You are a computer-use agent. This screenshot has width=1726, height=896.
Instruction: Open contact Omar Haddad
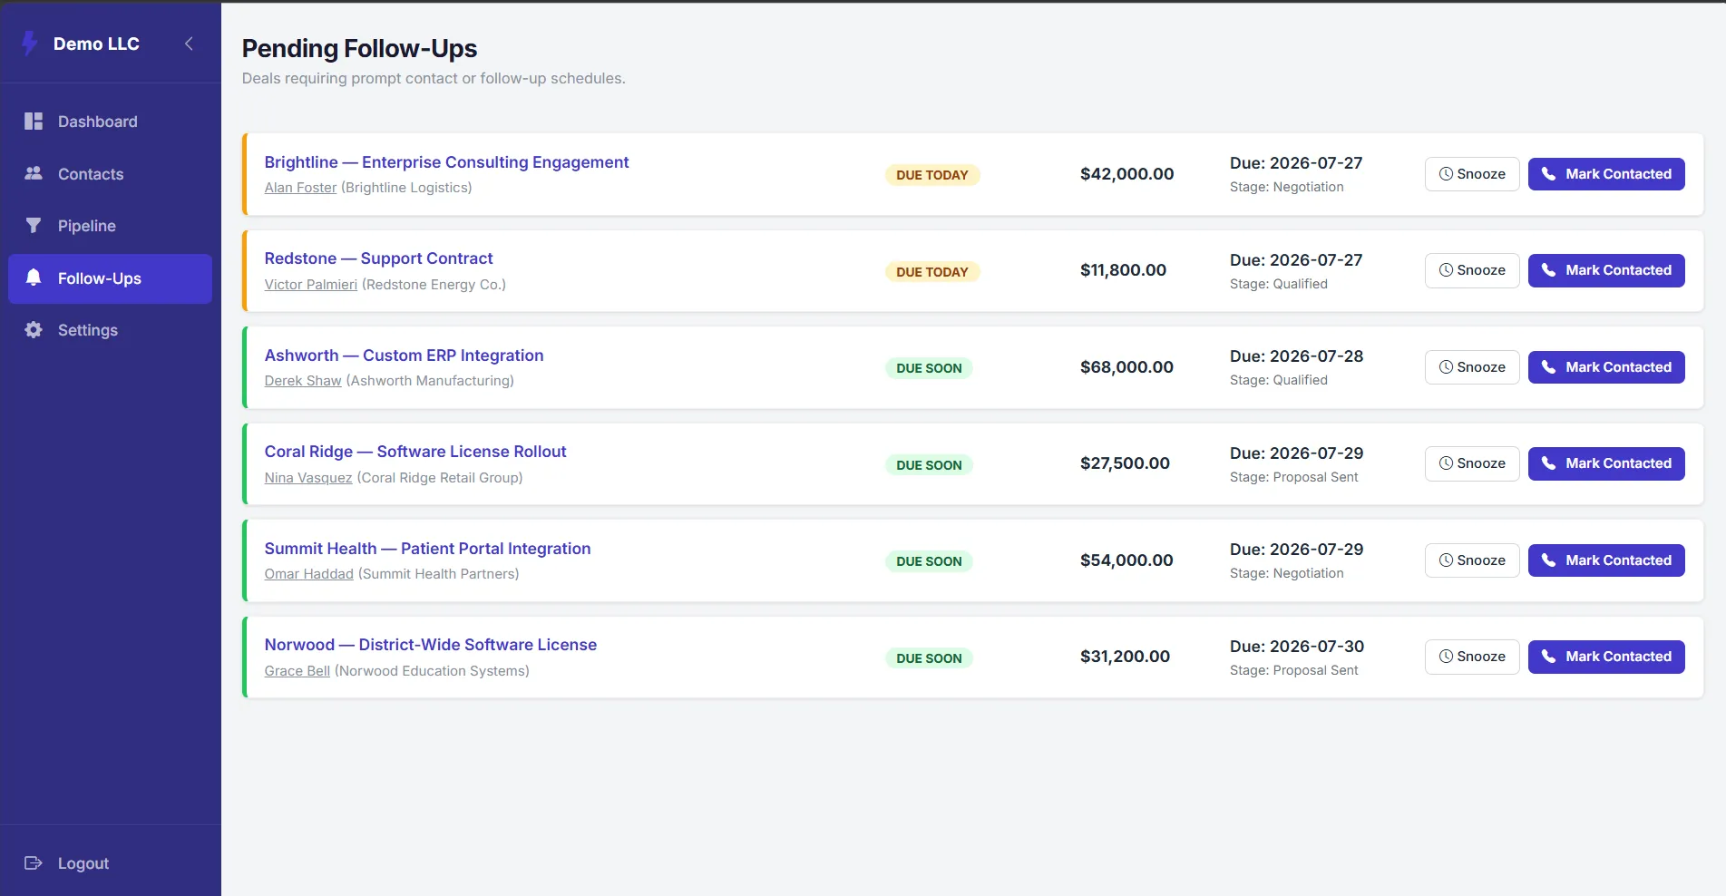(308, 574)
